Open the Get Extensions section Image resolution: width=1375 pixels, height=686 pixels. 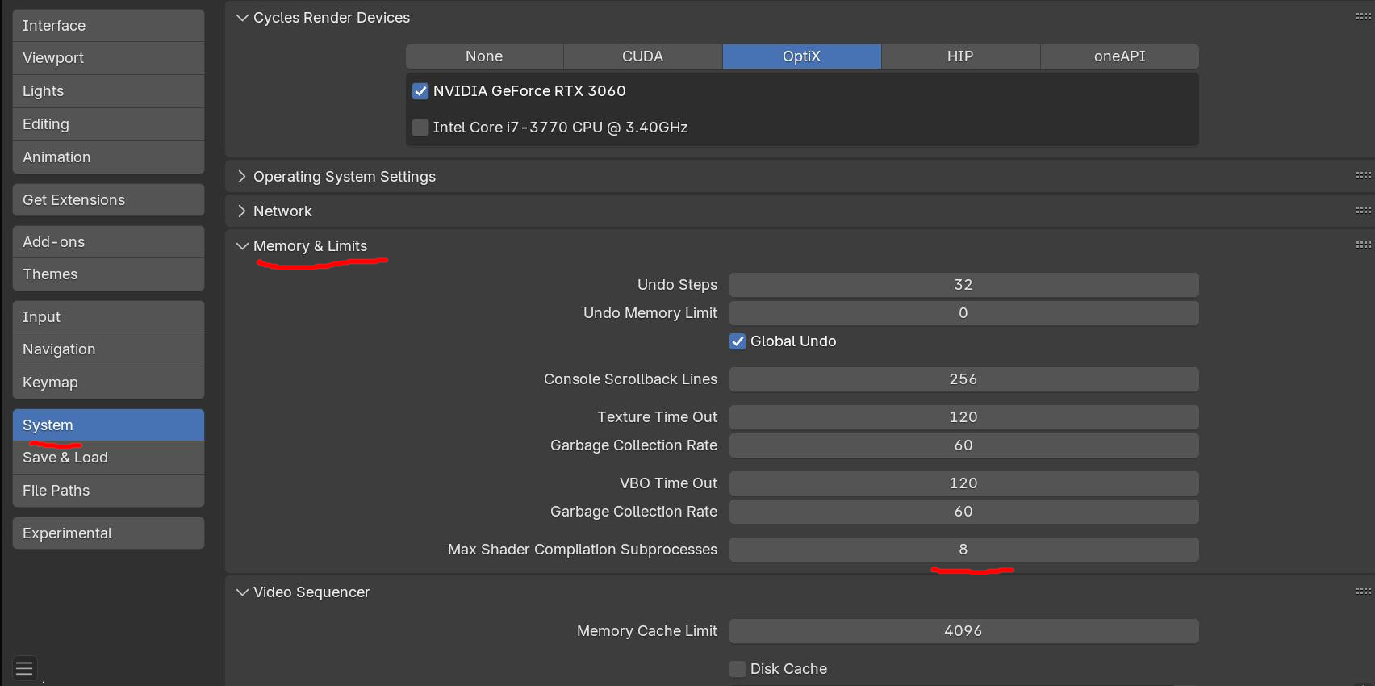(108, 200)
